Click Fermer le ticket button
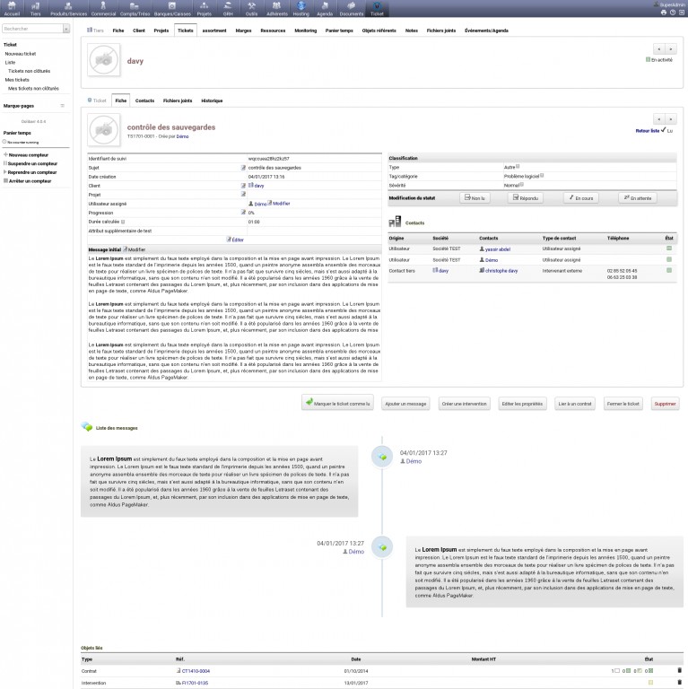Screen dimensions: 688x689 (623, 404)
